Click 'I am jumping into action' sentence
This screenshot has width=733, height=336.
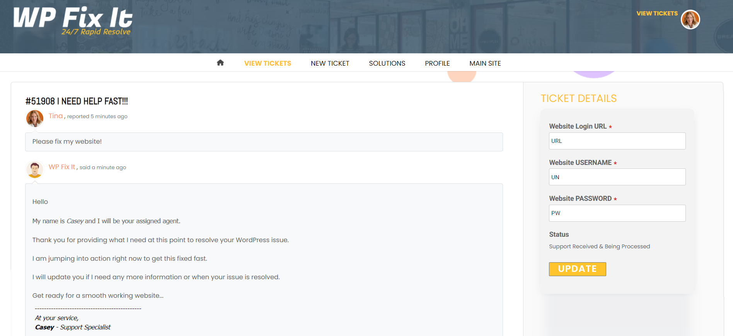tap(120, 258)
